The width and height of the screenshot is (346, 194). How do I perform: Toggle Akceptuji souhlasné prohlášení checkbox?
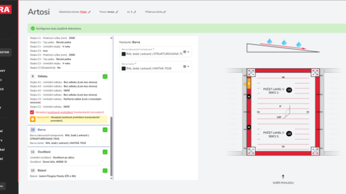[32, 113]
